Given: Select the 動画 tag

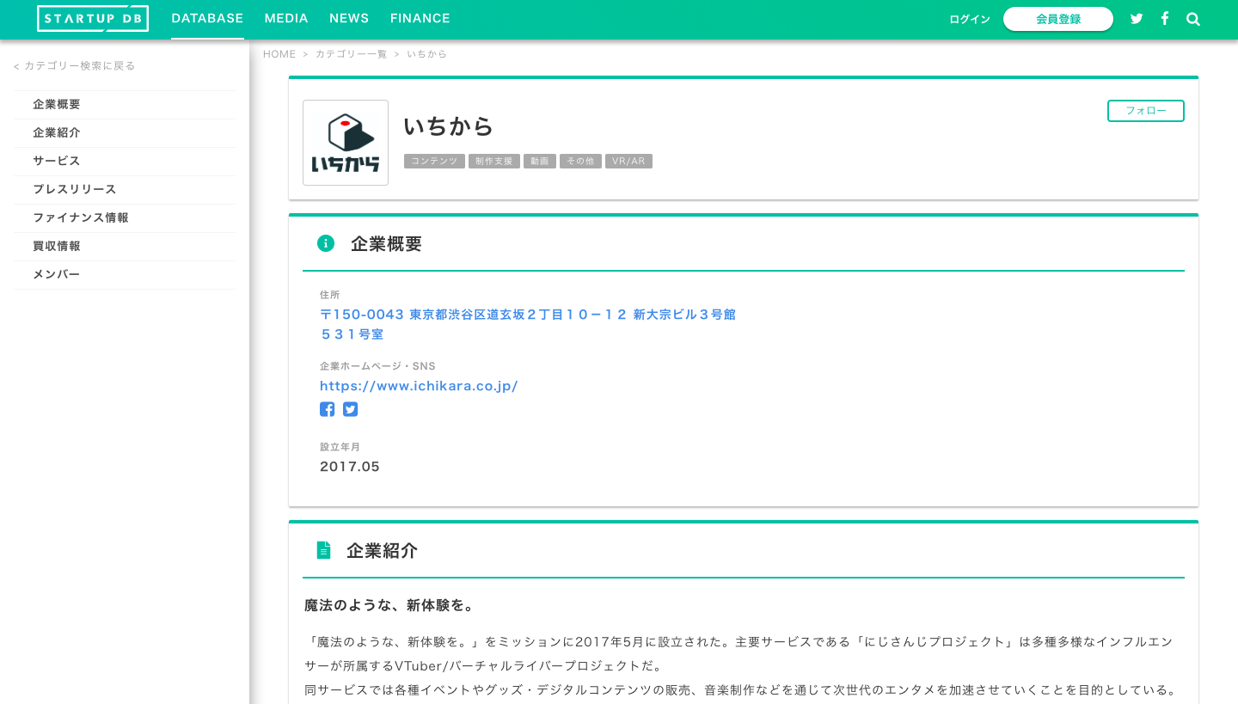Looking at the screenshot, I should tap(540, 161).
